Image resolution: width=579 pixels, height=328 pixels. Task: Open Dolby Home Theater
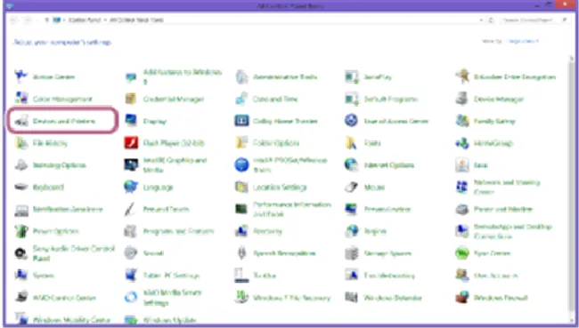(x=285, y=121)
